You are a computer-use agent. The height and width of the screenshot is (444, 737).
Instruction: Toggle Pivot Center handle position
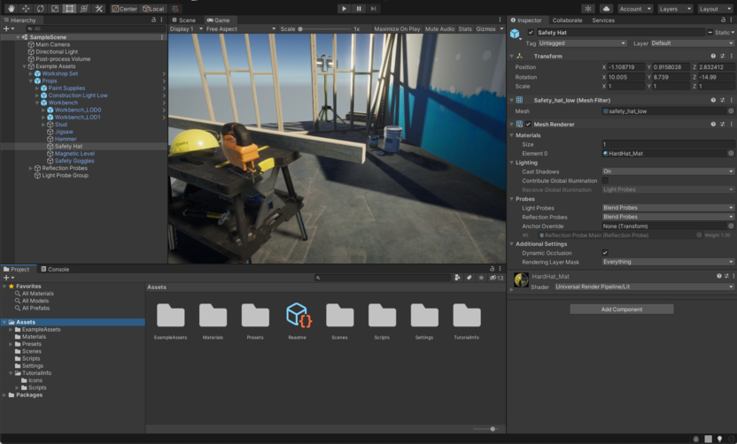coord(124,8)
